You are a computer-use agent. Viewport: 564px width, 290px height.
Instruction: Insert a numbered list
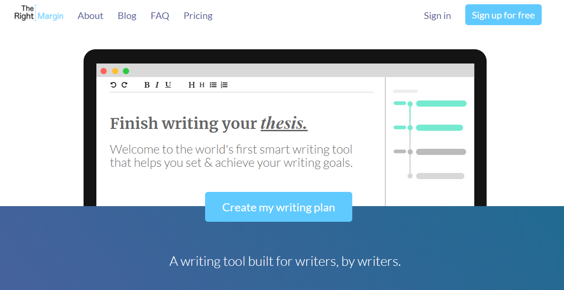pyautogui.click(x=224, y=85)
